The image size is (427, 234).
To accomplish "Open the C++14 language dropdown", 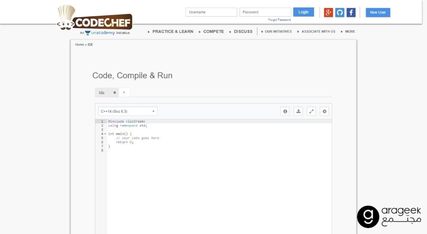I will (128, 111).
